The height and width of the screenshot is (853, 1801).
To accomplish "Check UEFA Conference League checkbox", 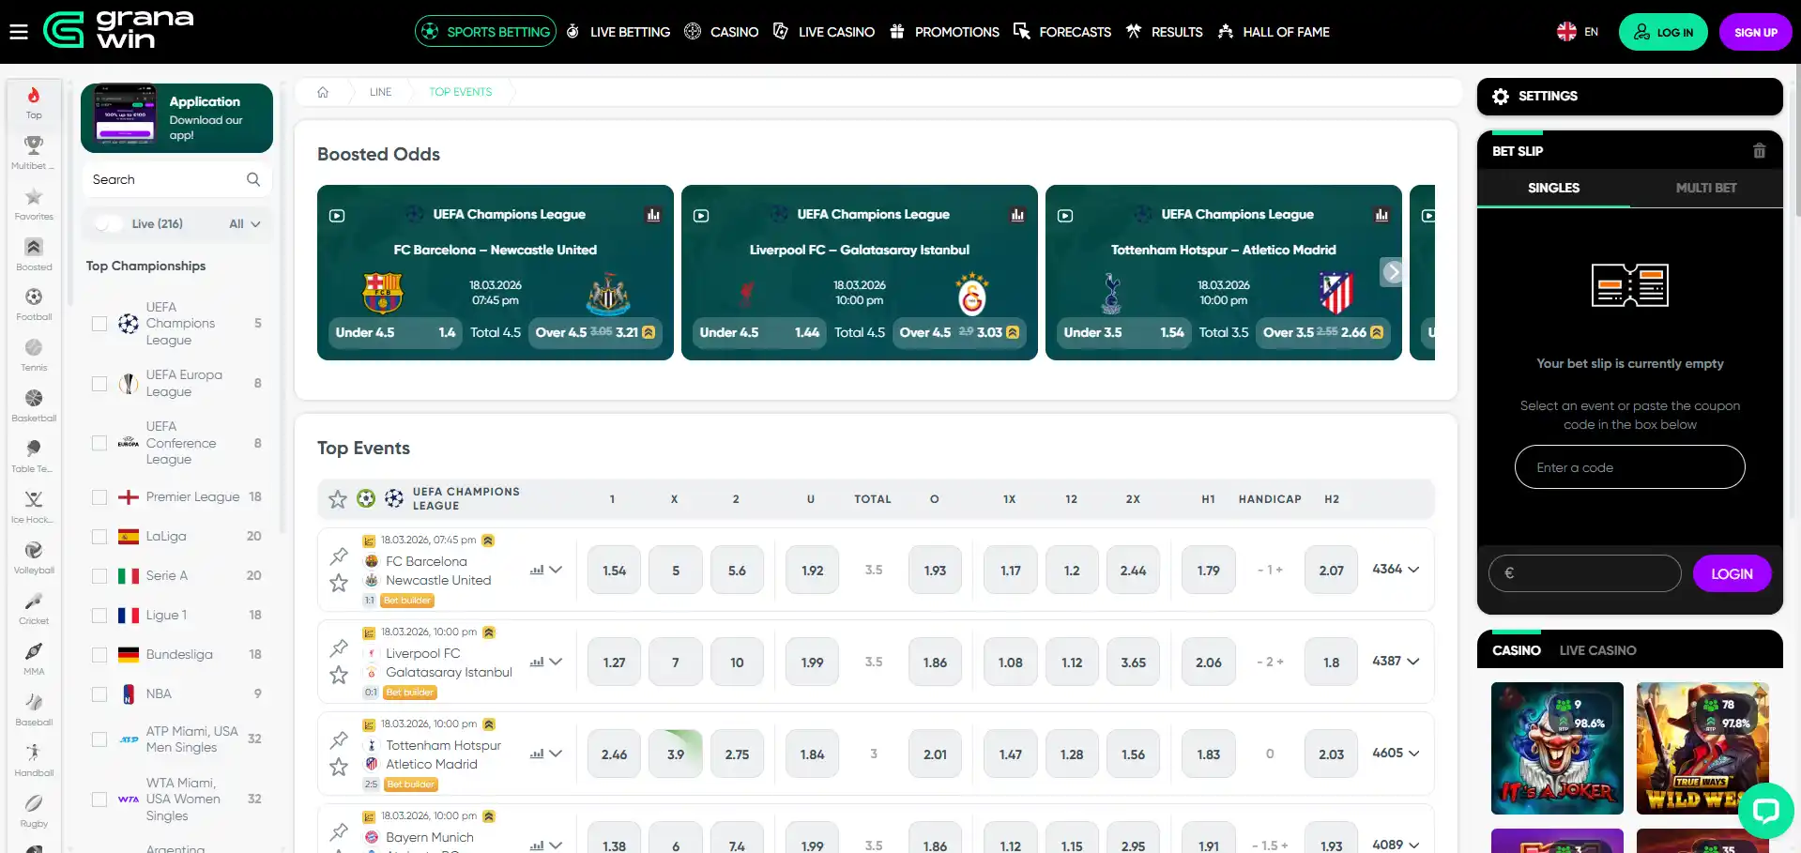I will coord(99,443).
